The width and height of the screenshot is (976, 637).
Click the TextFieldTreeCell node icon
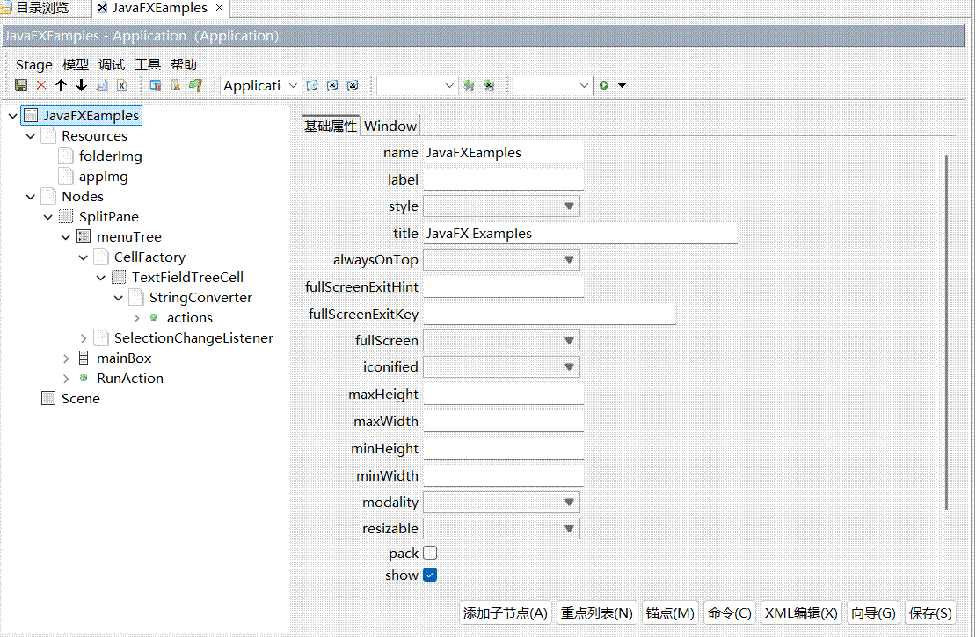pyautogui.click(x=119, y=277)
